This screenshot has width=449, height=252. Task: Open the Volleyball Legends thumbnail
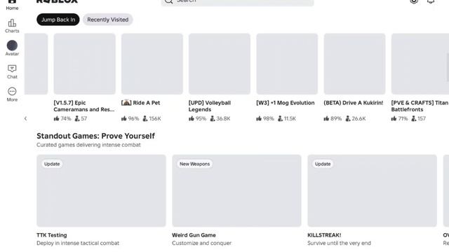tap(220, 64)
